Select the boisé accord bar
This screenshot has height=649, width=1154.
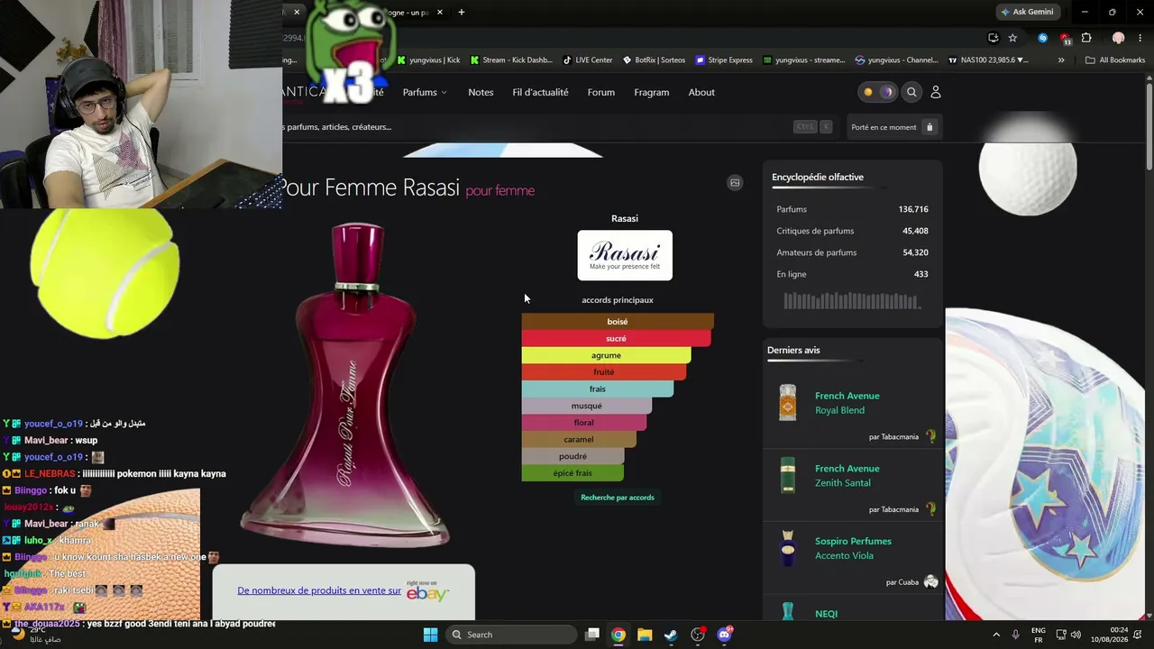[x=618, y=322]
